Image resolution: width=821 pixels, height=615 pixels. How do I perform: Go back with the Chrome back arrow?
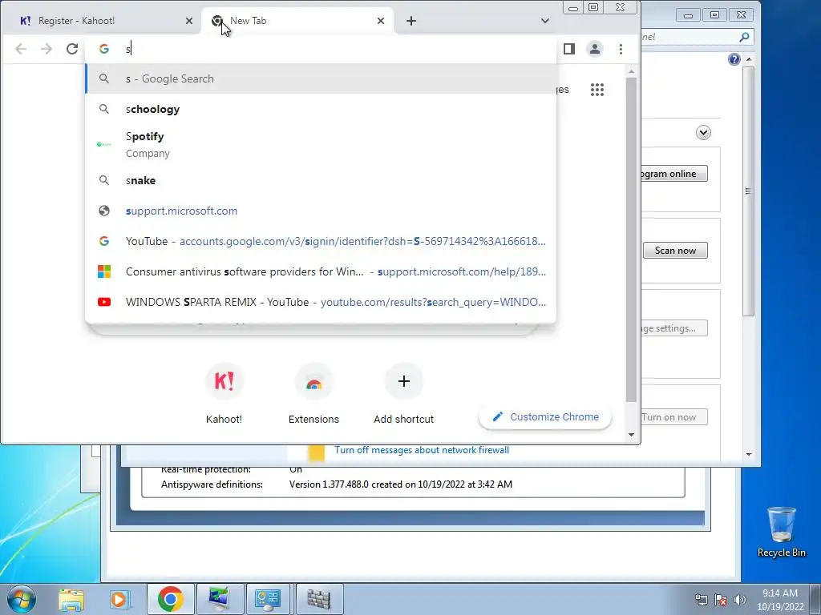point(20,49)
